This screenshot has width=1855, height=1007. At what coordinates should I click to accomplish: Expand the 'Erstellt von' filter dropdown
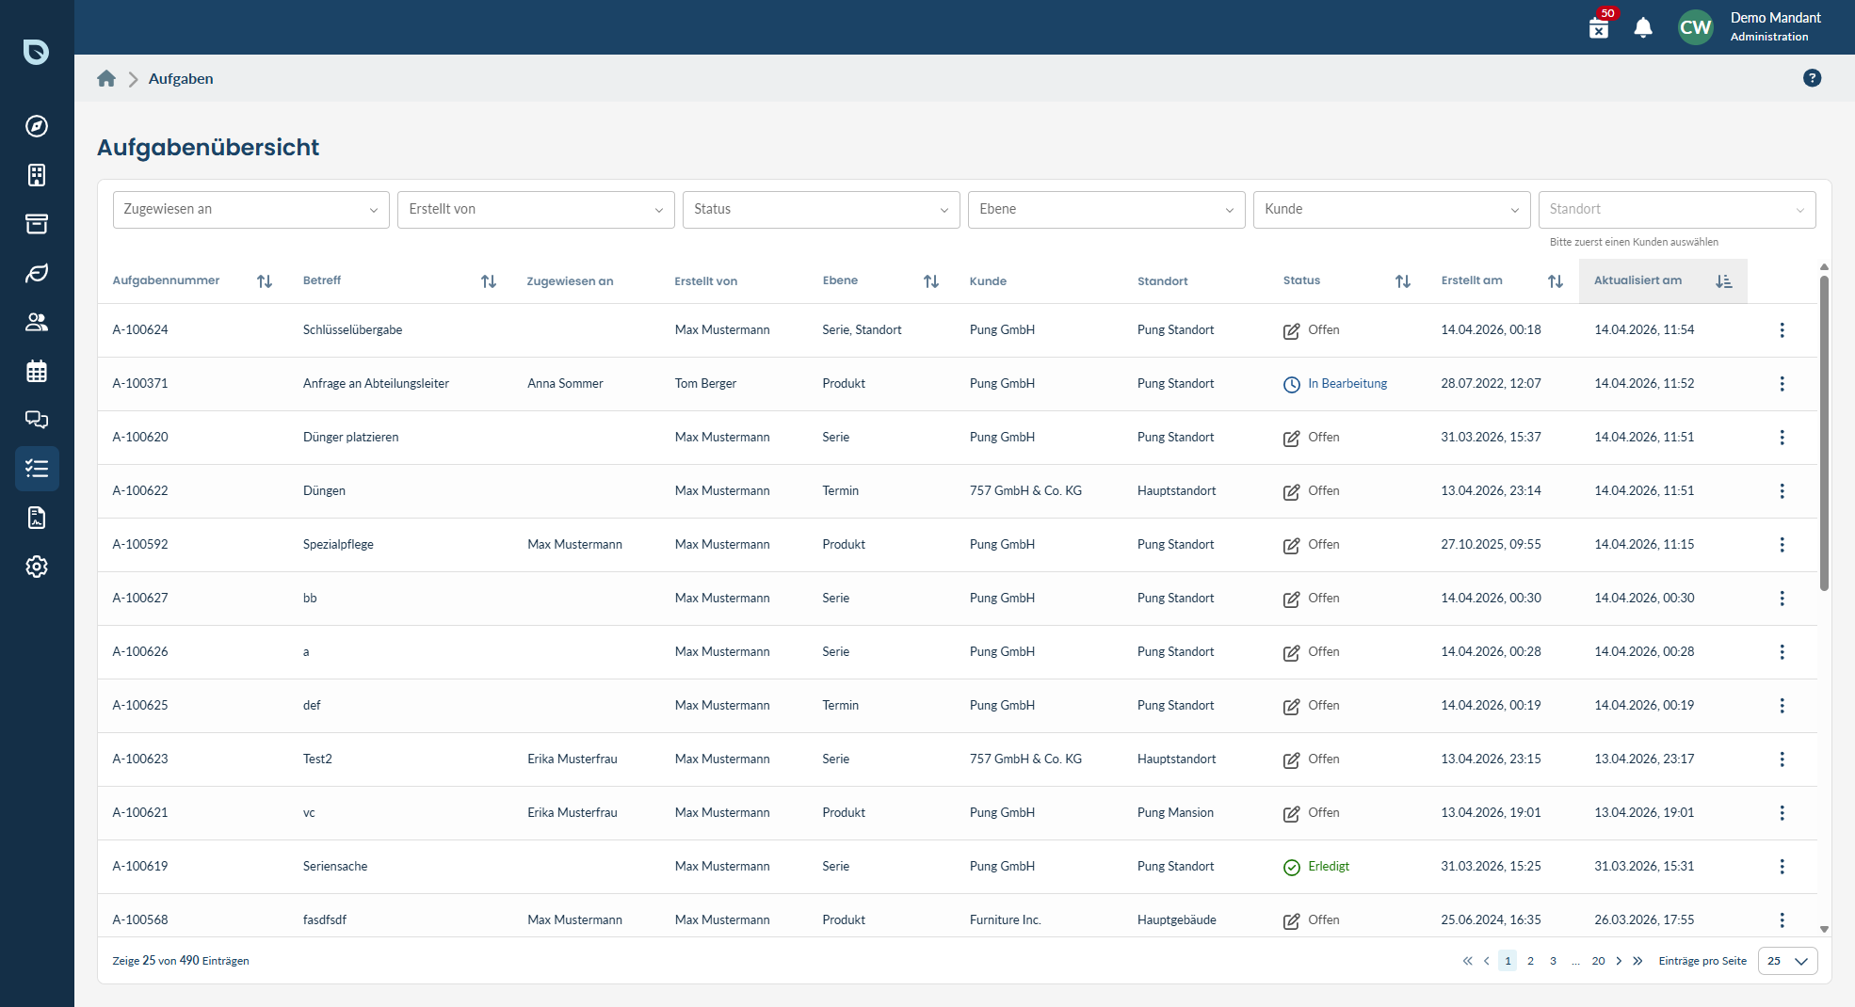tap(536, 210)
